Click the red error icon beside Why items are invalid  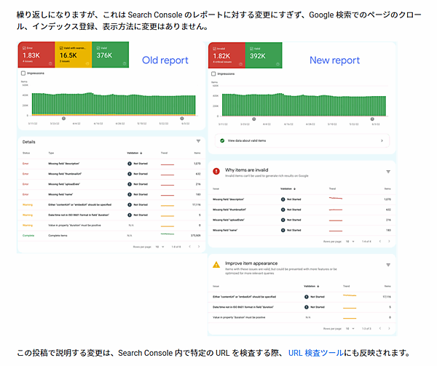[x=216, y=171]
